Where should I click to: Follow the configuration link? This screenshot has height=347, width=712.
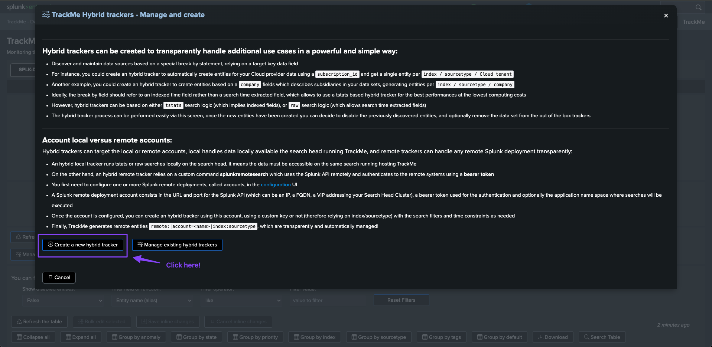tap(276, 185)
